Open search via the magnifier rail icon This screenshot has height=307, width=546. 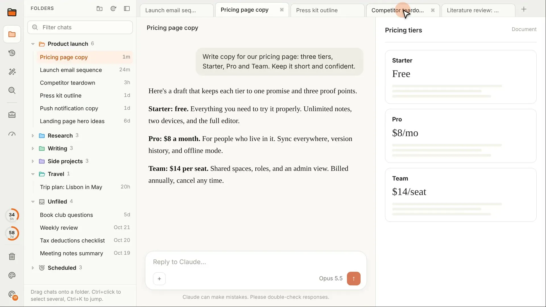coord(12,90)
